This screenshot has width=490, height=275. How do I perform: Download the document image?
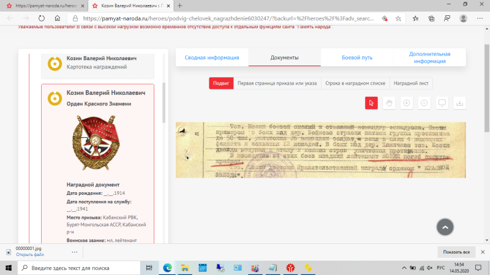coord(459,103)
